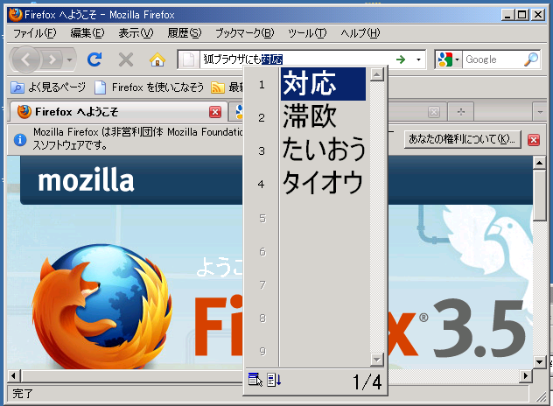
Task: Click the green Go arrow in the address bar
Action: click(401, 59)
